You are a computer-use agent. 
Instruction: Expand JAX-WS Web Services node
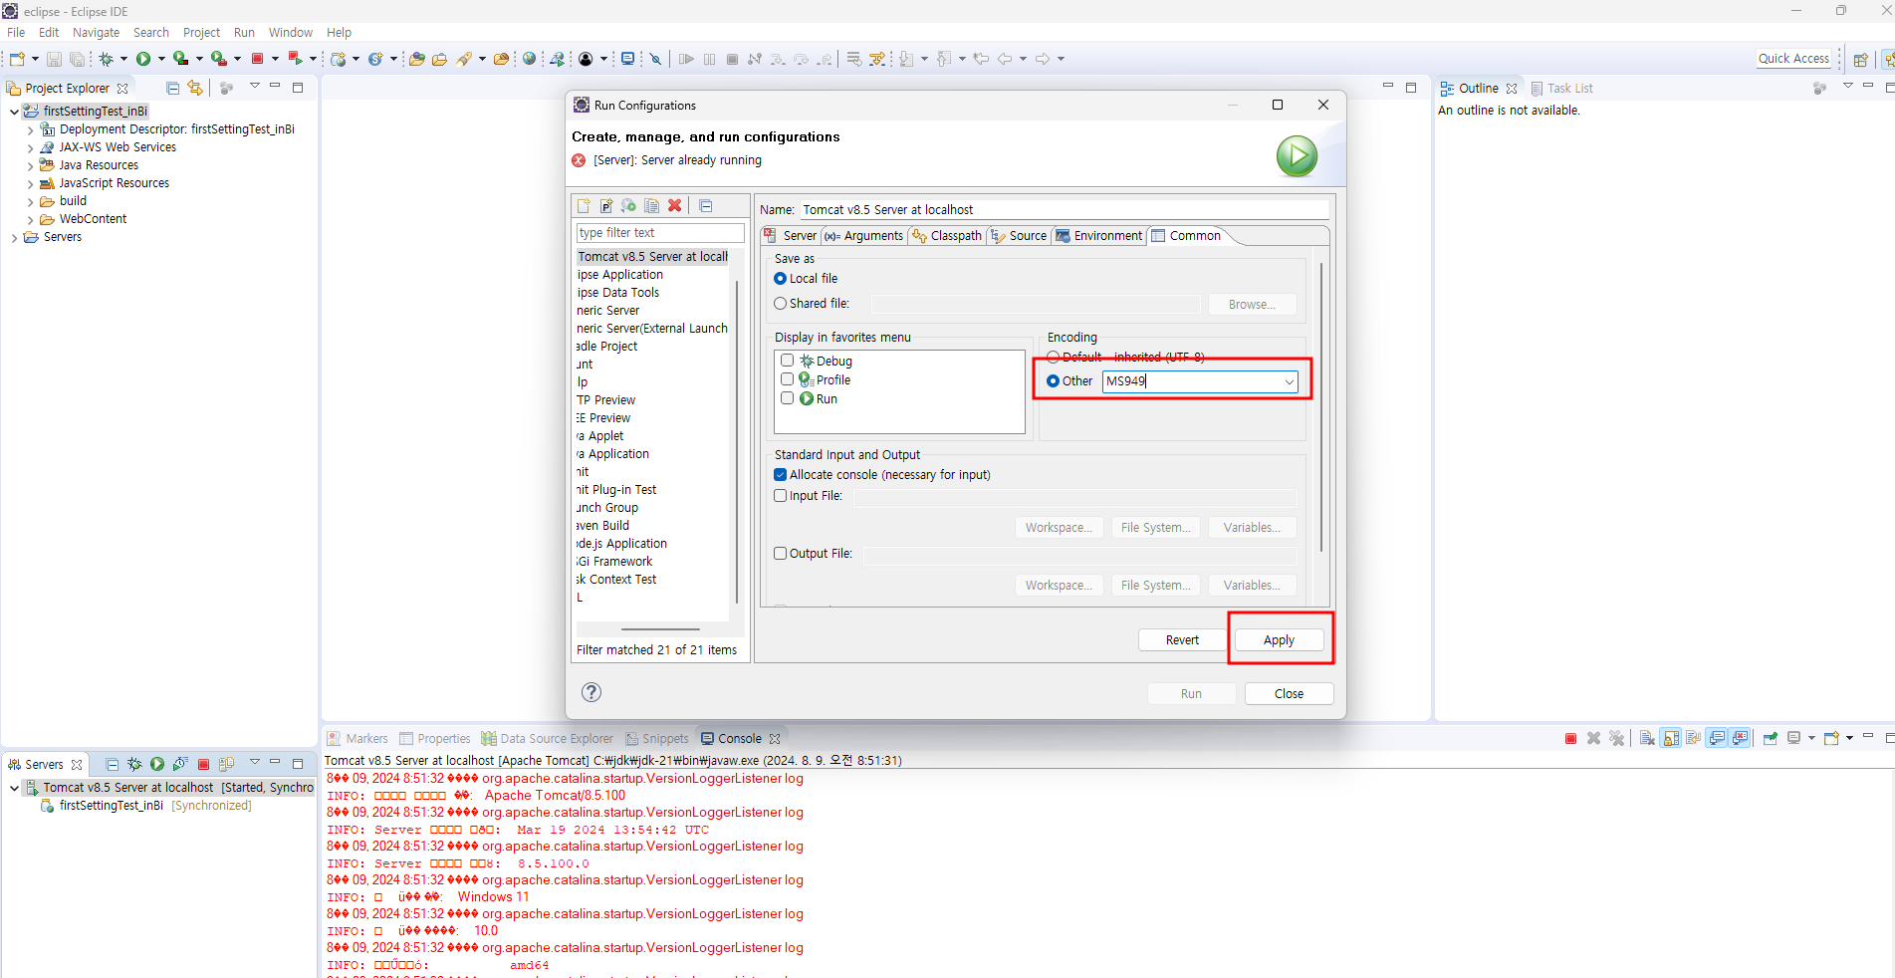30,147
